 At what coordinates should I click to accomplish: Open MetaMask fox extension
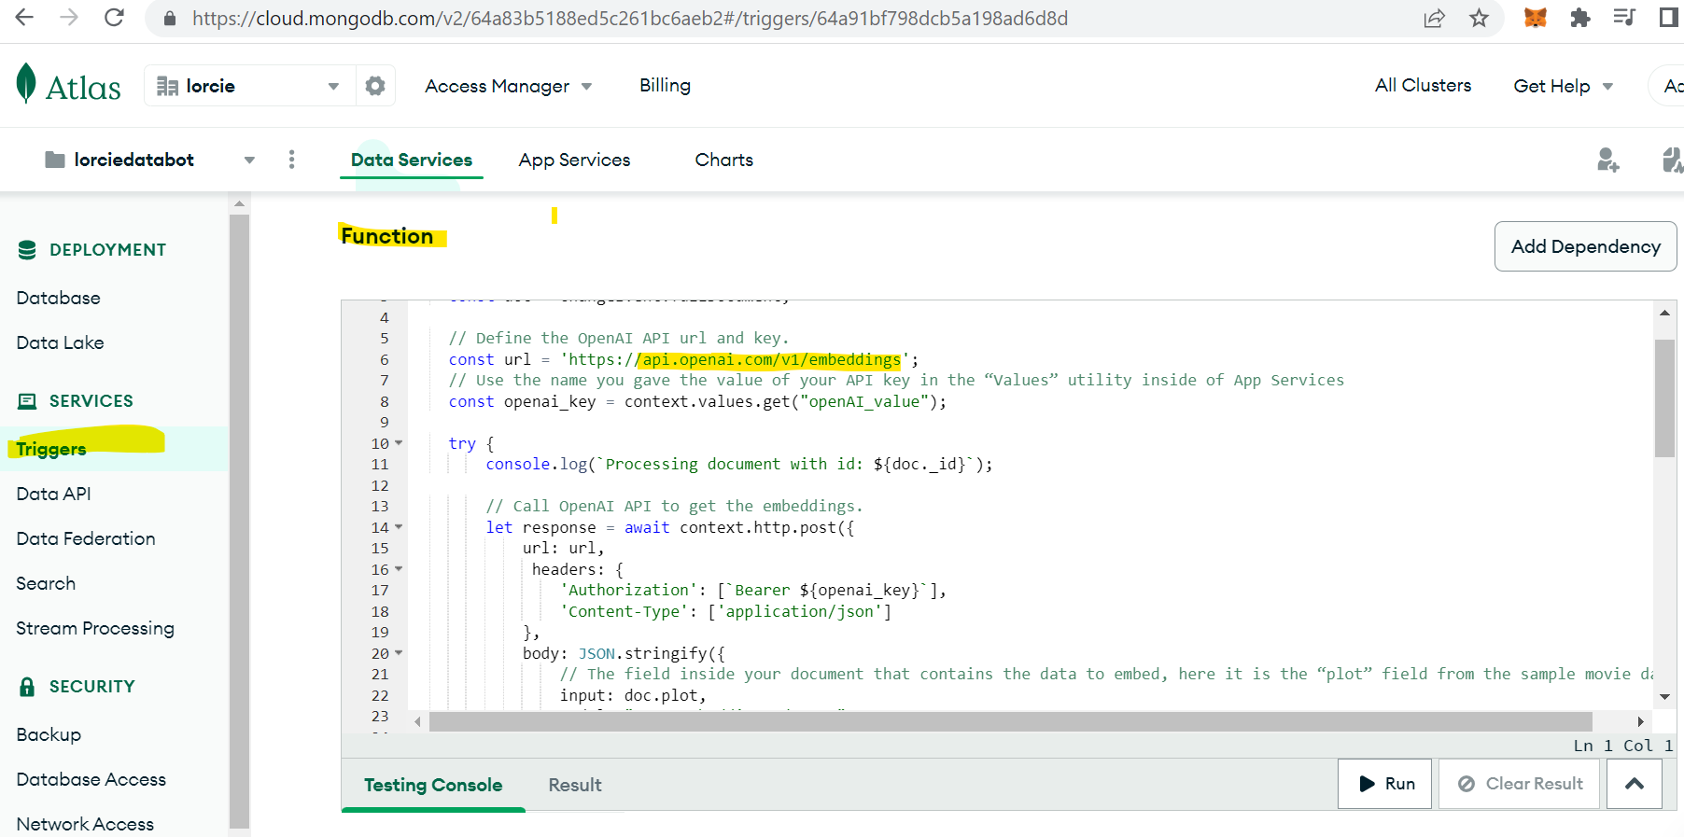click(x=1536, y=18)
